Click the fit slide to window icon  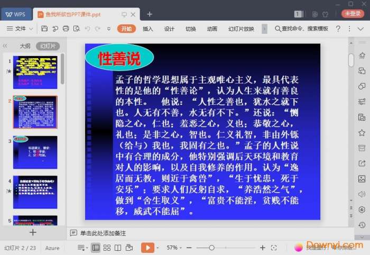[274, 248]
